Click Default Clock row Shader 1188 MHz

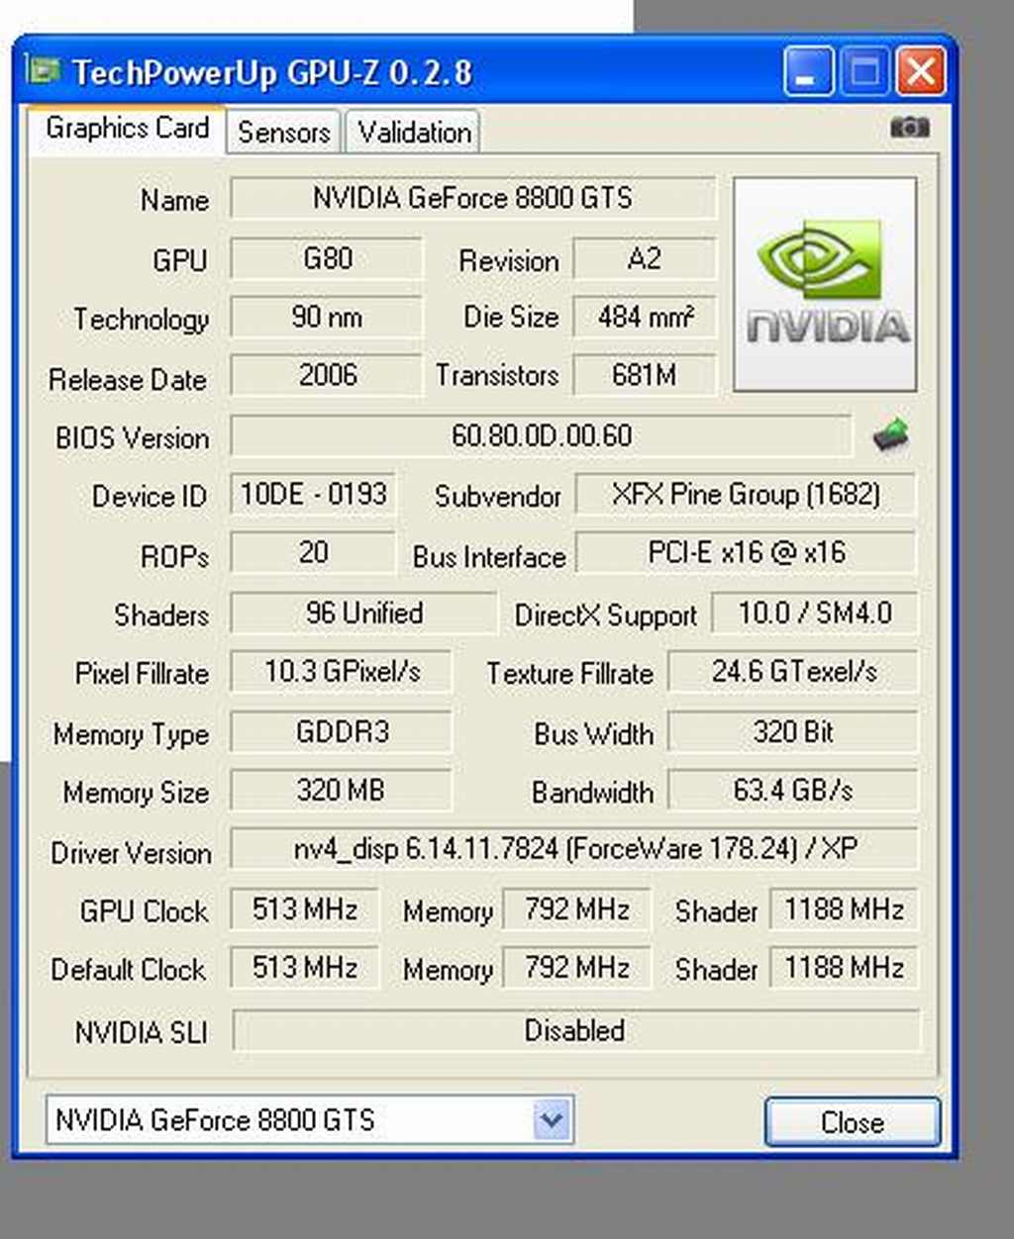click(x=844, y=967)
